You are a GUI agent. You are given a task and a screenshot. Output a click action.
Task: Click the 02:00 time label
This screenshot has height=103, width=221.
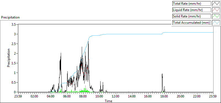pyautogui.click(x=35, y=97)
